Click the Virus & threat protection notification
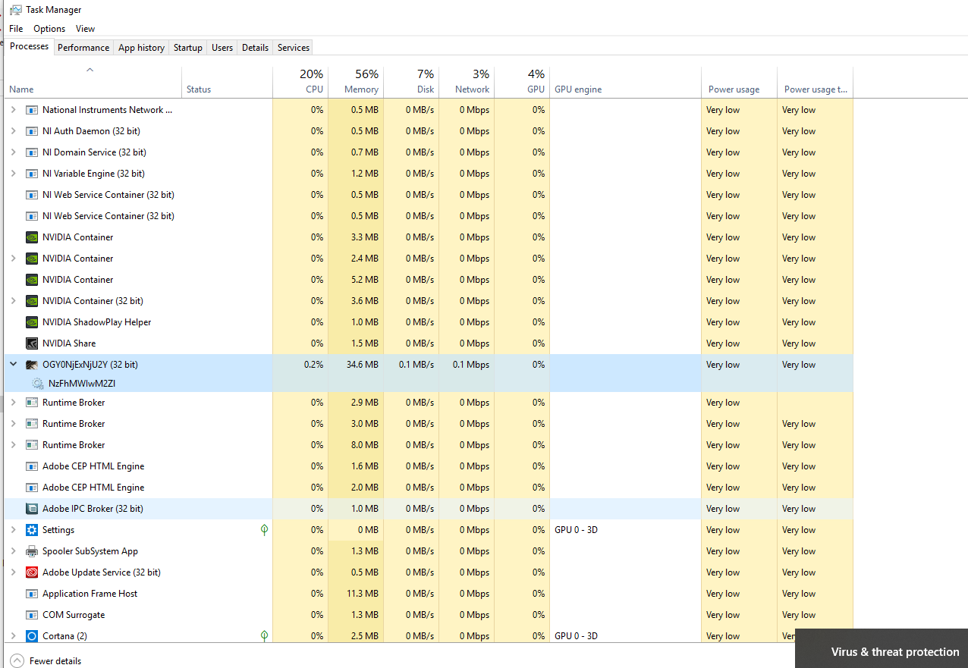Screen dimensions: 968x668 click(882, 648)
